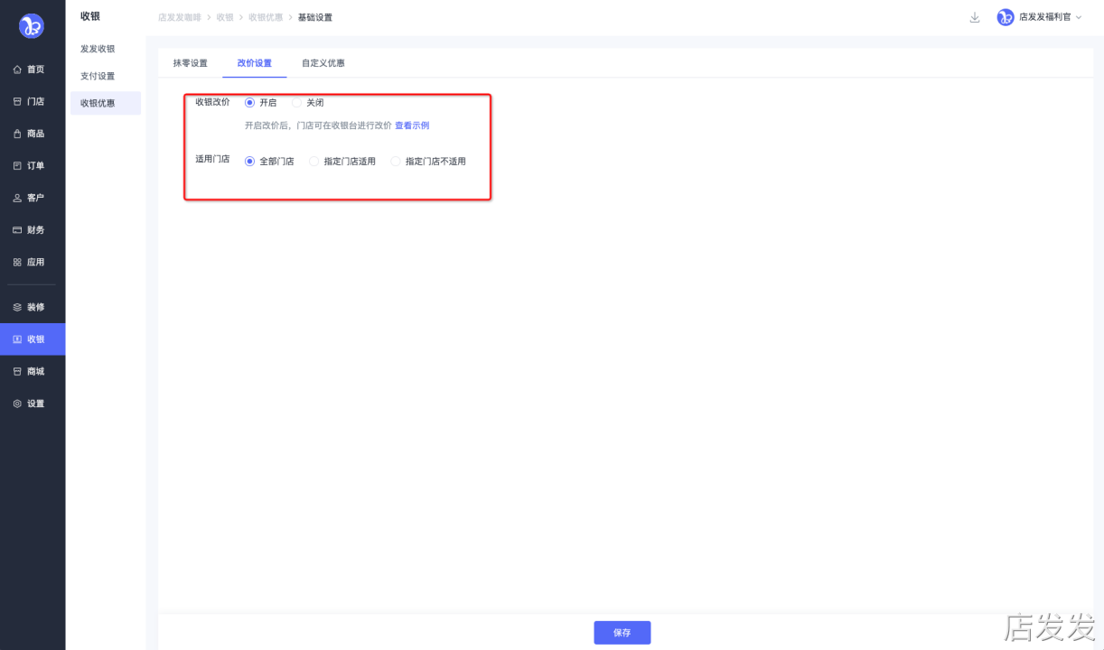
Task: Click the 收银改价 field label
Action: [212, 102]
